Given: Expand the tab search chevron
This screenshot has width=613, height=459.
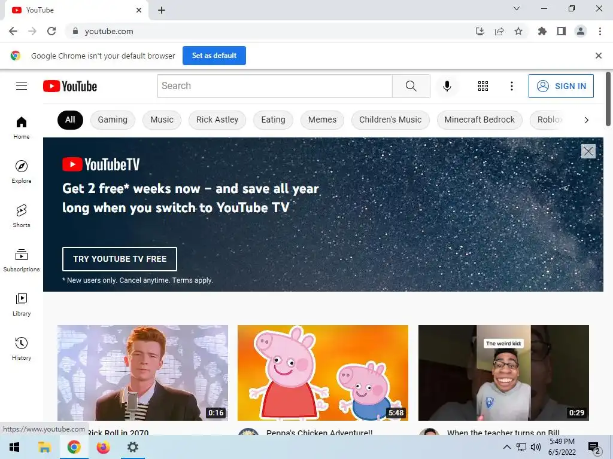Looking at the screenshot, I should pyautogui.click(x=517, y=8).
